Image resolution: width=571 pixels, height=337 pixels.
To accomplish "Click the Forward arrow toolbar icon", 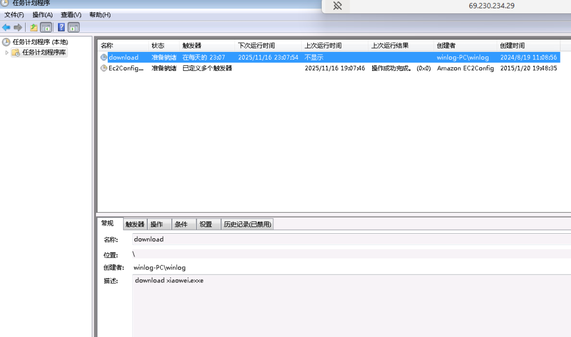I will tap(18, 27).
